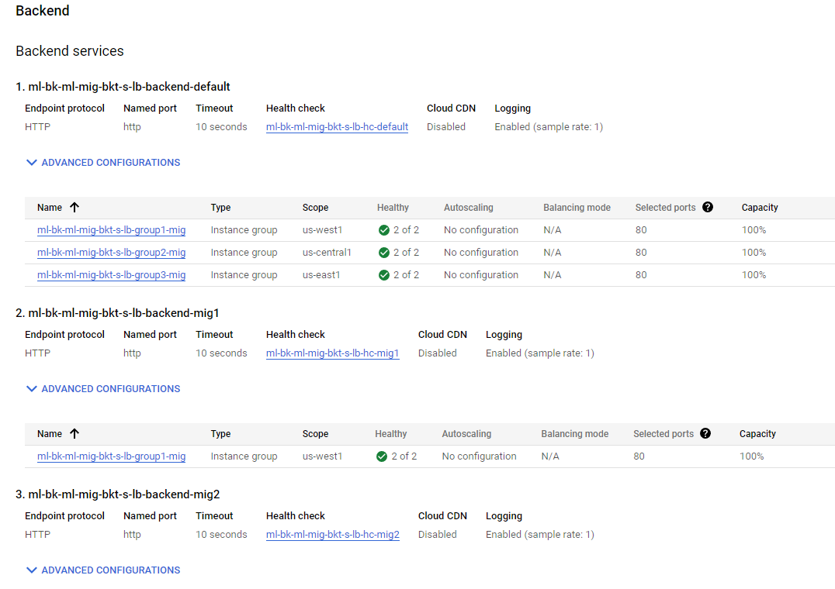Sort first table by Name column header

50,208
